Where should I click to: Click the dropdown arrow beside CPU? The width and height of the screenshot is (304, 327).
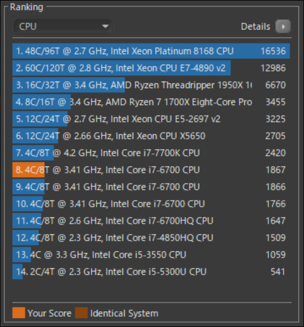pyautogui.click(x=105, y=27)
